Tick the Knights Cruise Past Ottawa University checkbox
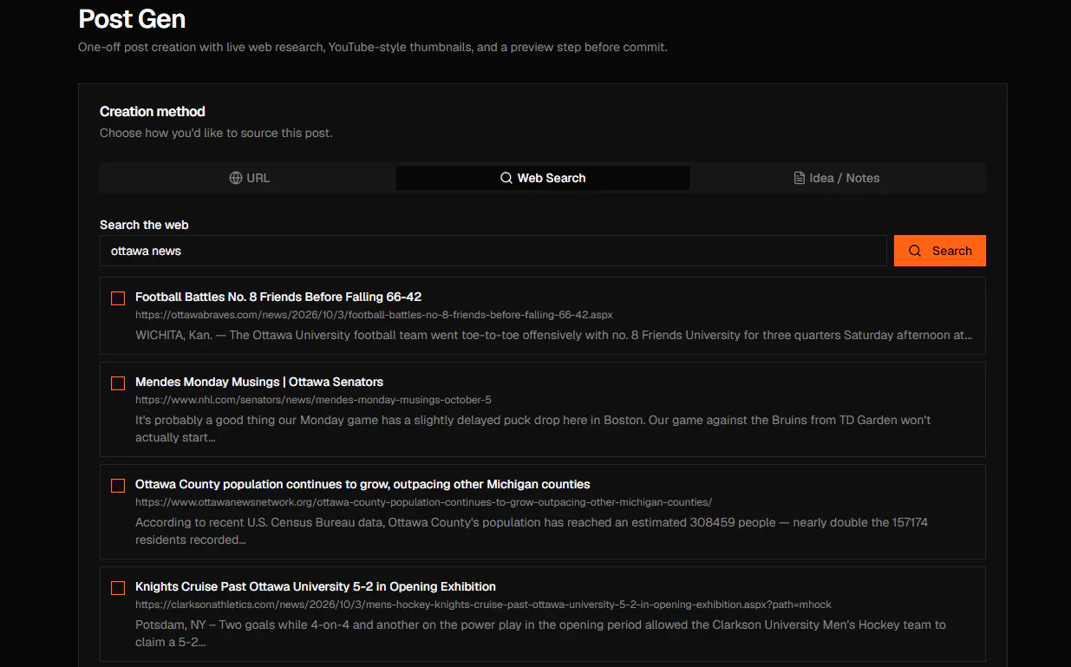1071x667 pixels. [x=118, y=588]
